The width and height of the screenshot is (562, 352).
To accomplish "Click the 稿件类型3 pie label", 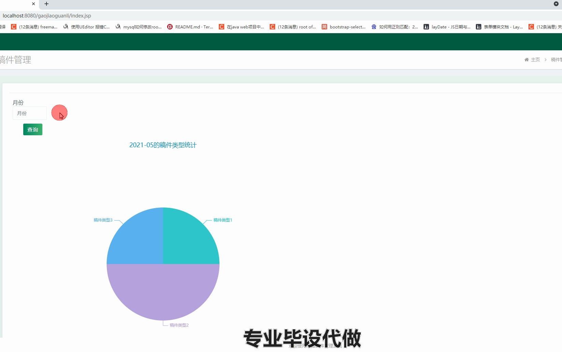I will [103, 220].
